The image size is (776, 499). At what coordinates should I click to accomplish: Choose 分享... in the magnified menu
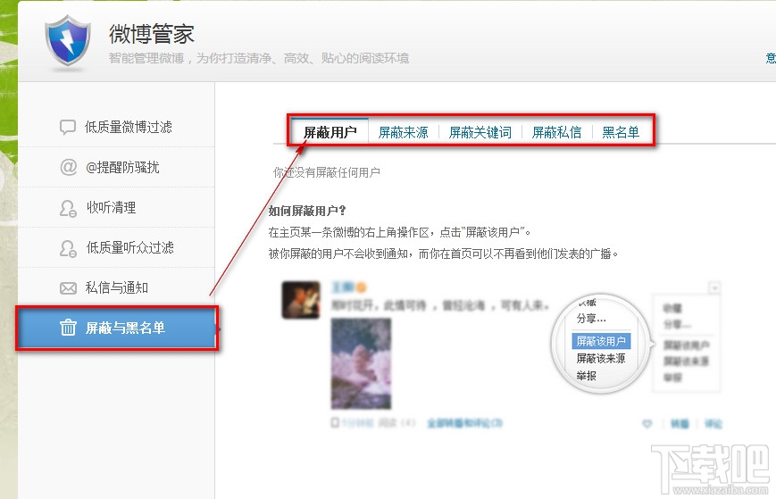point(591,318)
